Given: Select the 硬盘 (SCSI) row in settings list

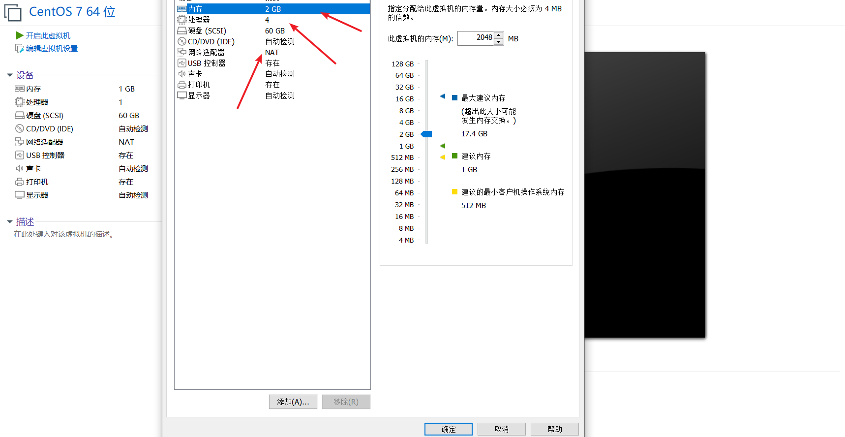Looking at the screenshot, I should click(x=273, y=31).
